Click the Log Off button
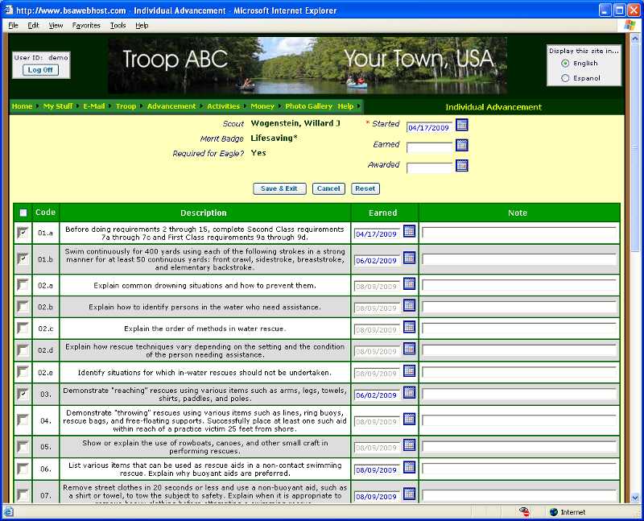This screenshot has height=521, width=644. coord(40,70)
